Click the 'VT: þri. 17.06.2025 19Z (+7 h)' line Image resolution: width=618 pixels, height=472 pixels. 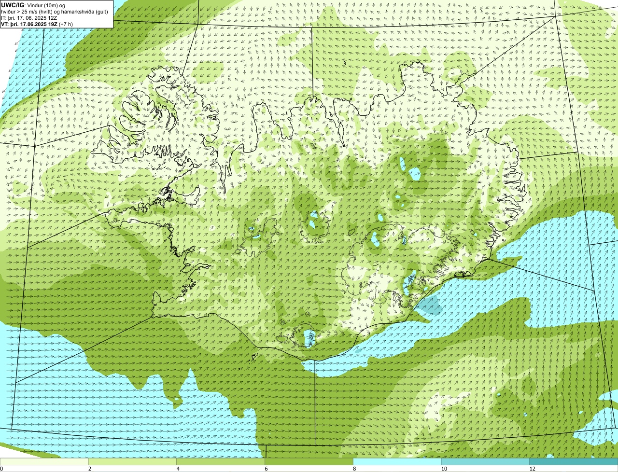coord(37,24)
